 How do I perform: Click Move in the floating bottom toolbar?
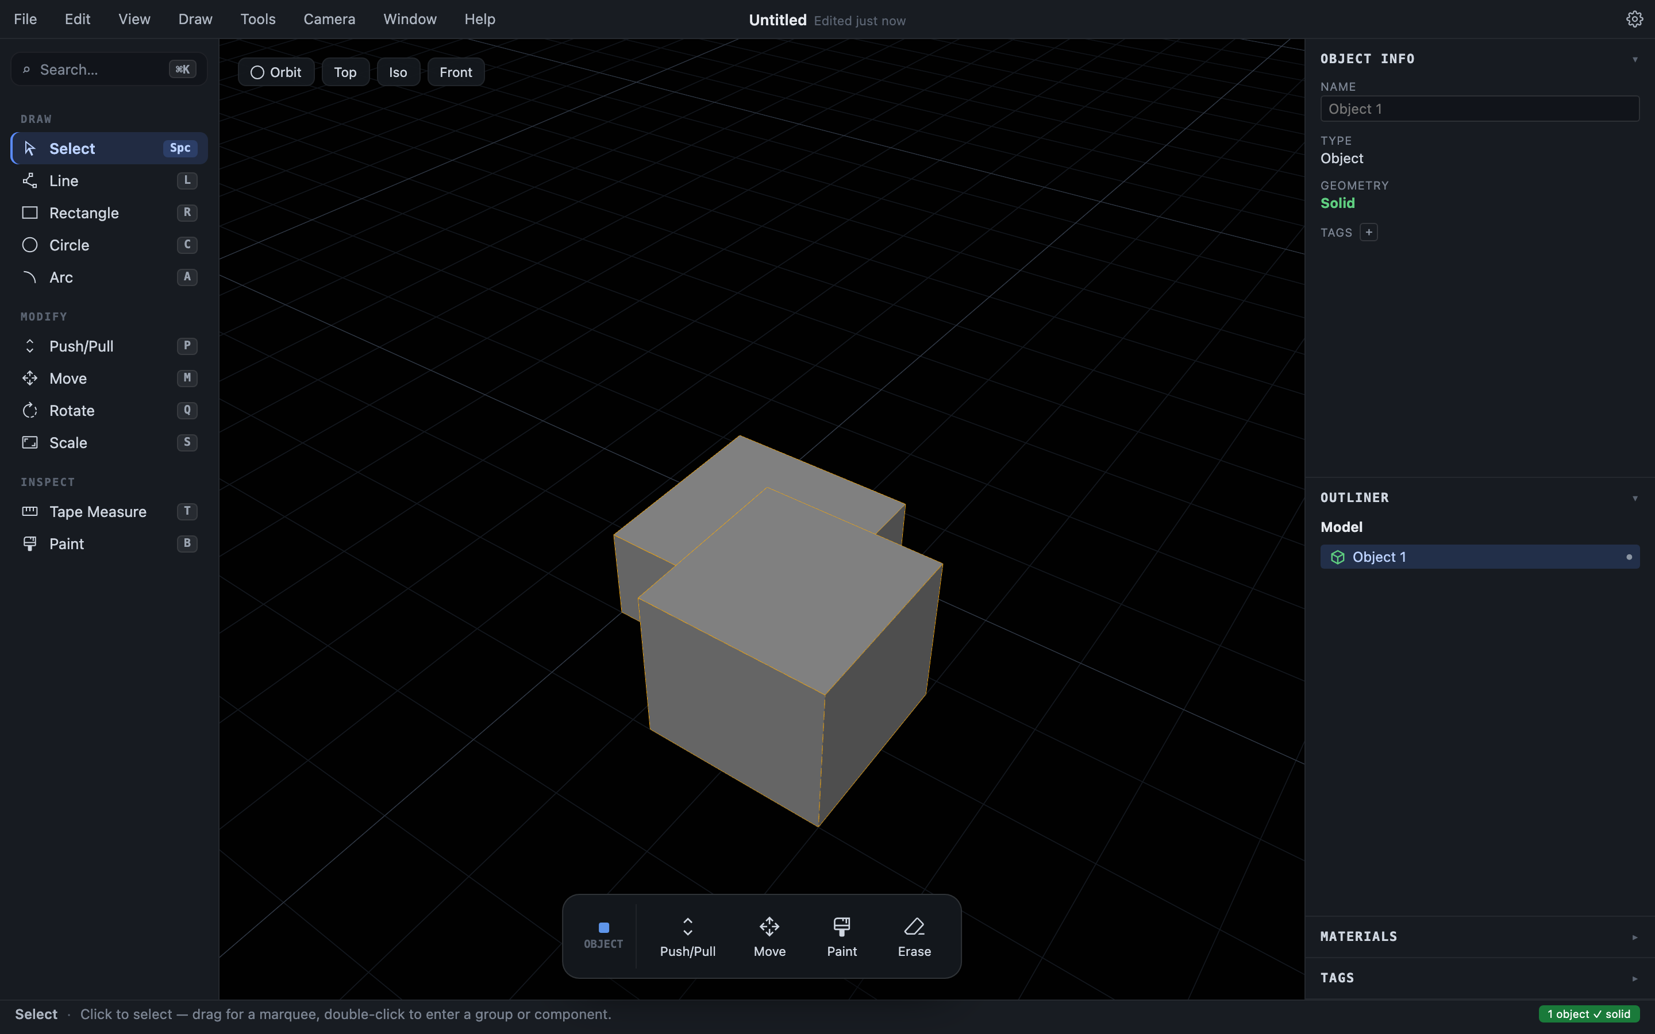tap(769, 936)
